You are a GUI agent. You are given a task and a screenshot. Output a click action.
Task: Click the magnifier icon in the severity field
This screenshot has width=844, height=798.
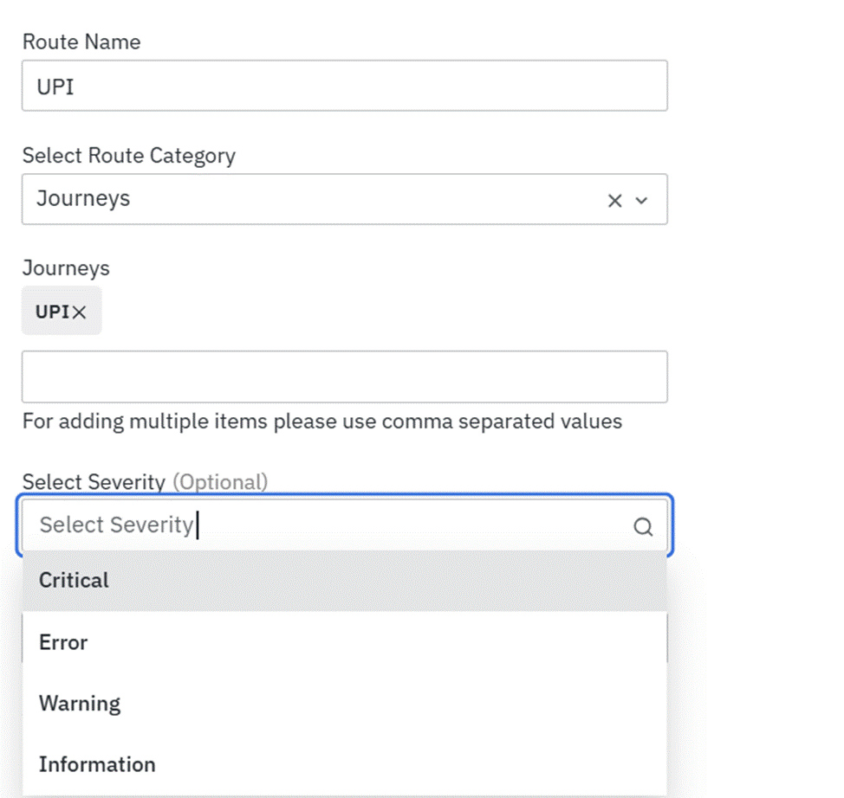click(643, 527)
